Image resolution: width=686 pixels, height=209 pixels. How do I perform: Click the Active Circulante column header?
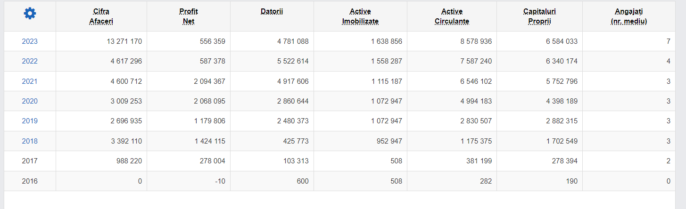tap(452, 16)
